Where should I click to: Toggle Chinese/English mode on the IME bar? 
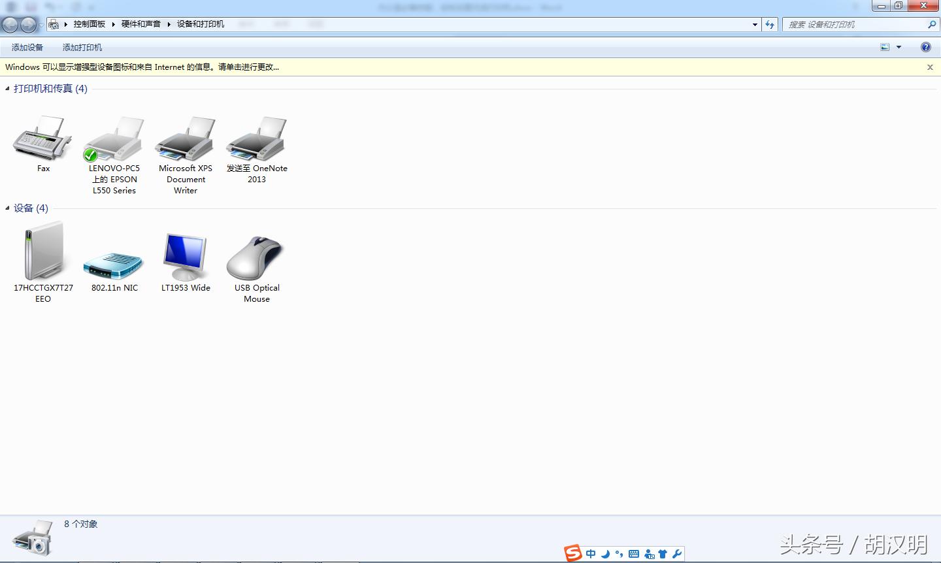591,554
